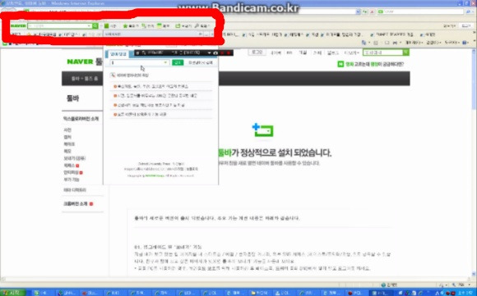Click the IE refresh button
The width and height of the screenshot is (477, 296).
364,11
